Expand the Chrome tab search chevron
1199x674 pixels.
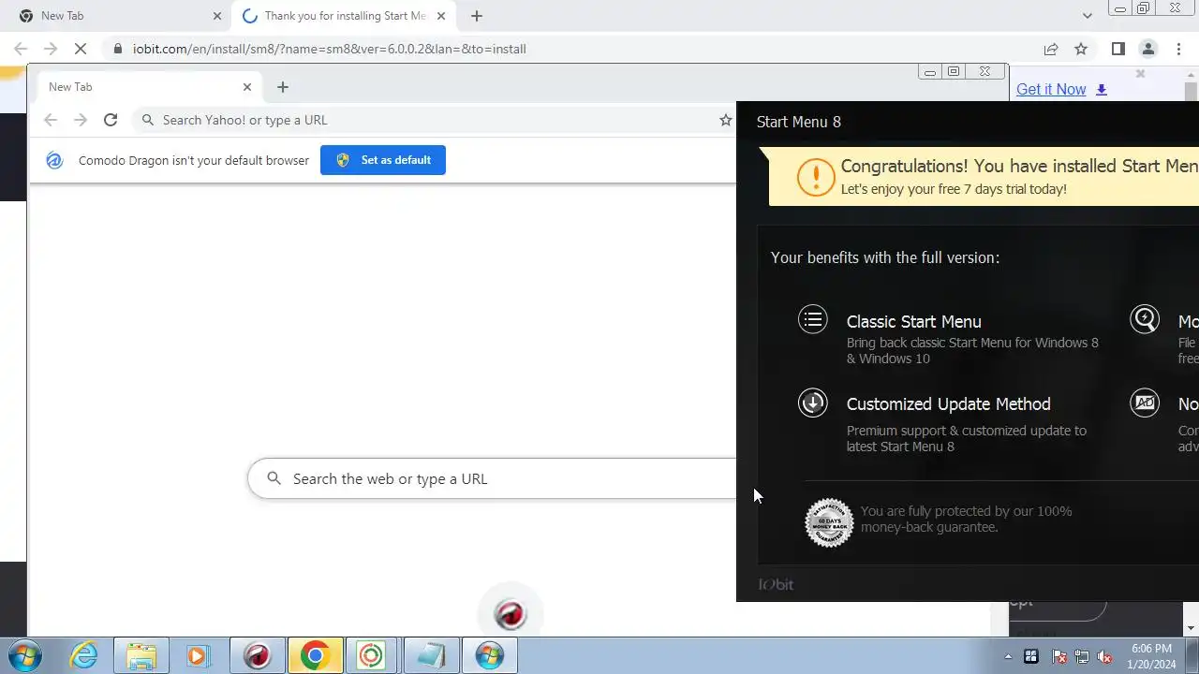pyautogui.click(x=1087, y=16)
